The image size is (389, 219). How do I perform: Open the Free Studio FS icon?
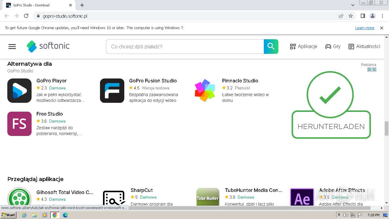pos(19,124)
